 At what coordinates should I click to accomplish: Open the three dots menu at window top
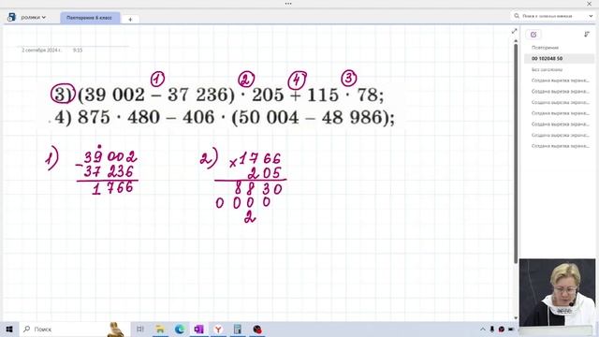(x=288, y=4)
